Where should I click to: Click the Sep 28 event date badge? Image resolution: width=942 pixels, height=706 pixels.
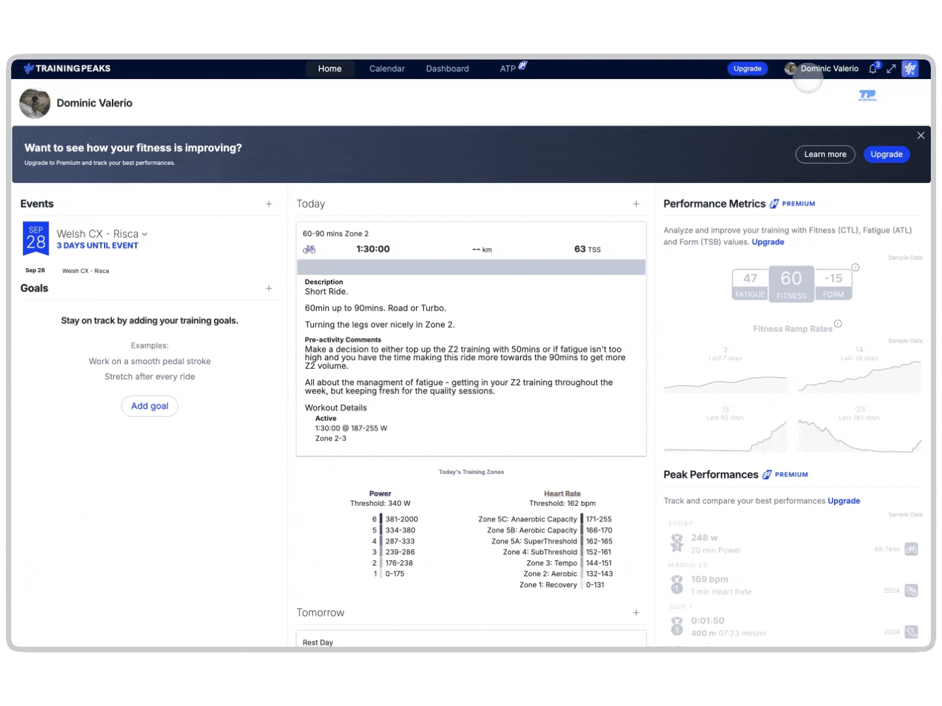click(x=35, y=239)
